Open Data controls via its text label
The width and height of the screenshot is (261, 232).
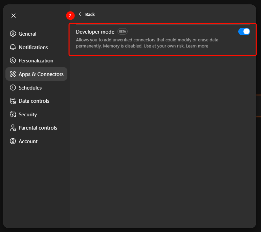tap(34, 101)
